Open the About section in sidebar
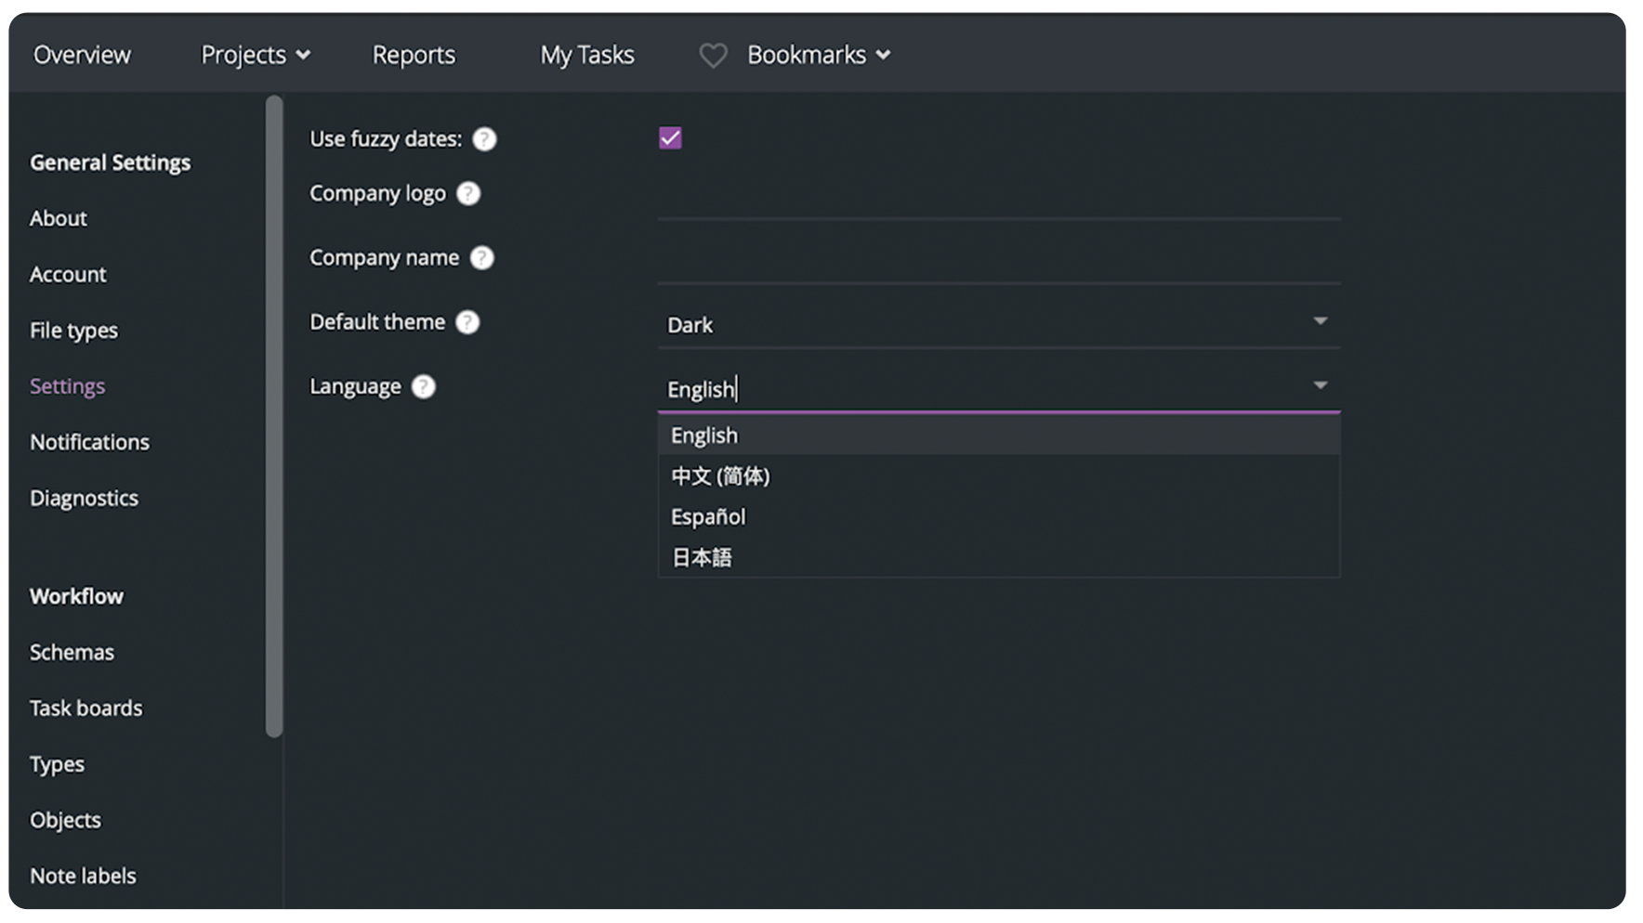This screenshot has height=923, width=1643. (59, 218)
